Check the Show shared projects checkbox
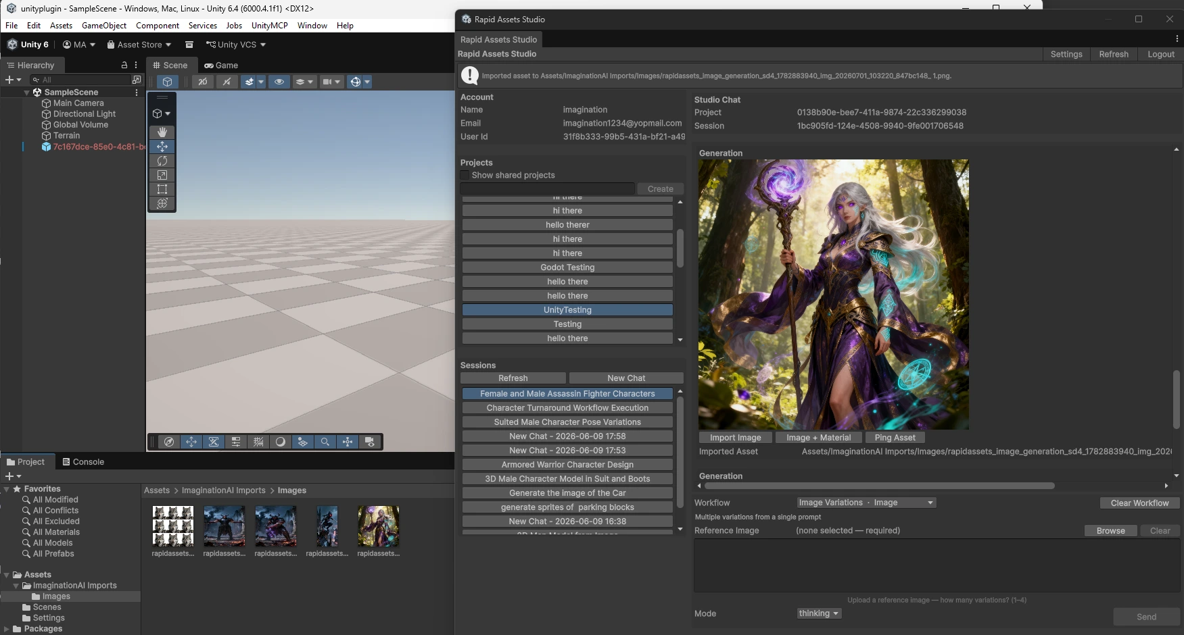 coord(465,176)
